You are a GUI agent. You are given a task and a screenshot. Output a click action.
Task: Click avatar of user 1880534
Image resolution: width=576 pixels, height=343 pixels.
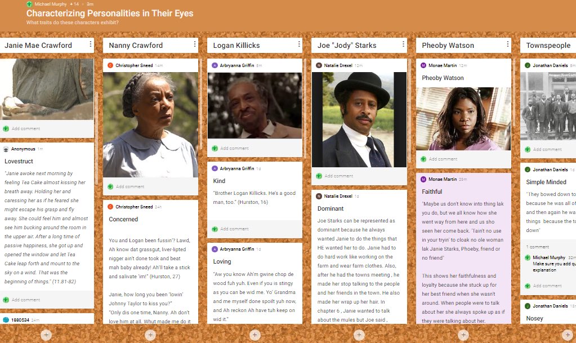tap(6, 320)
